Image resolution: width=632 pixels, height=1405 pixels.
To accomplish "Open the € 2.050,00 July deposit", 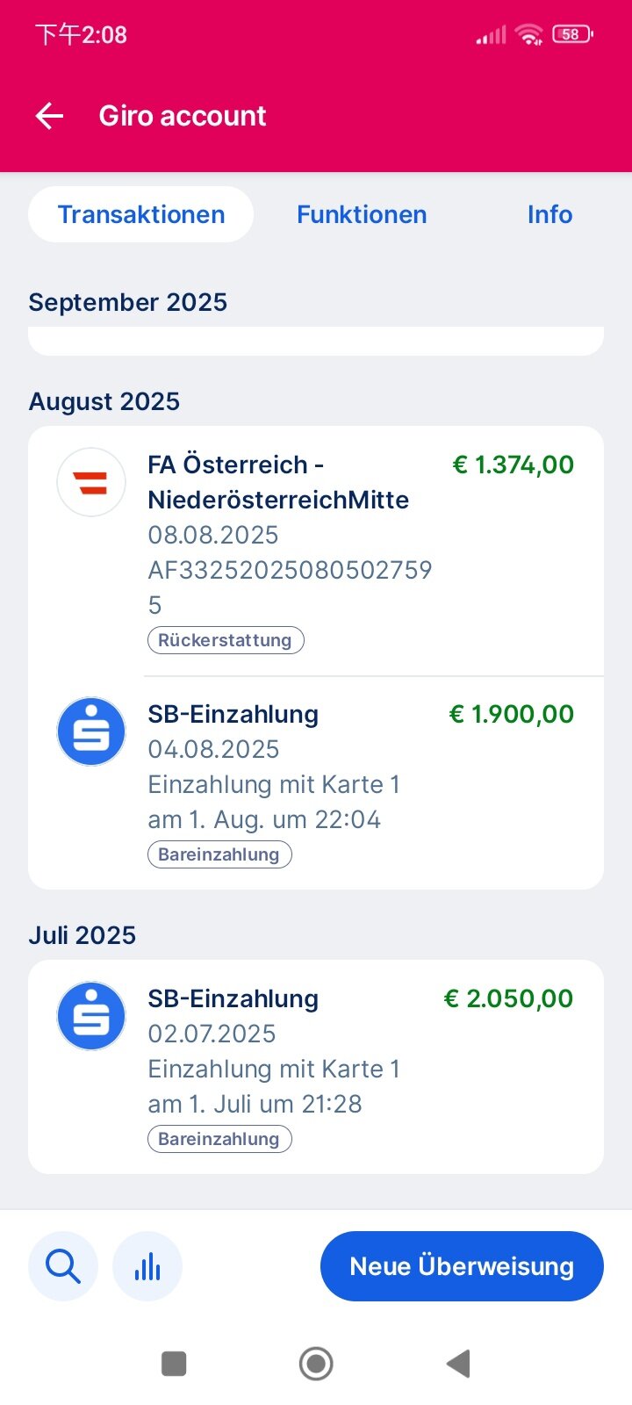I will [351, 1054].
